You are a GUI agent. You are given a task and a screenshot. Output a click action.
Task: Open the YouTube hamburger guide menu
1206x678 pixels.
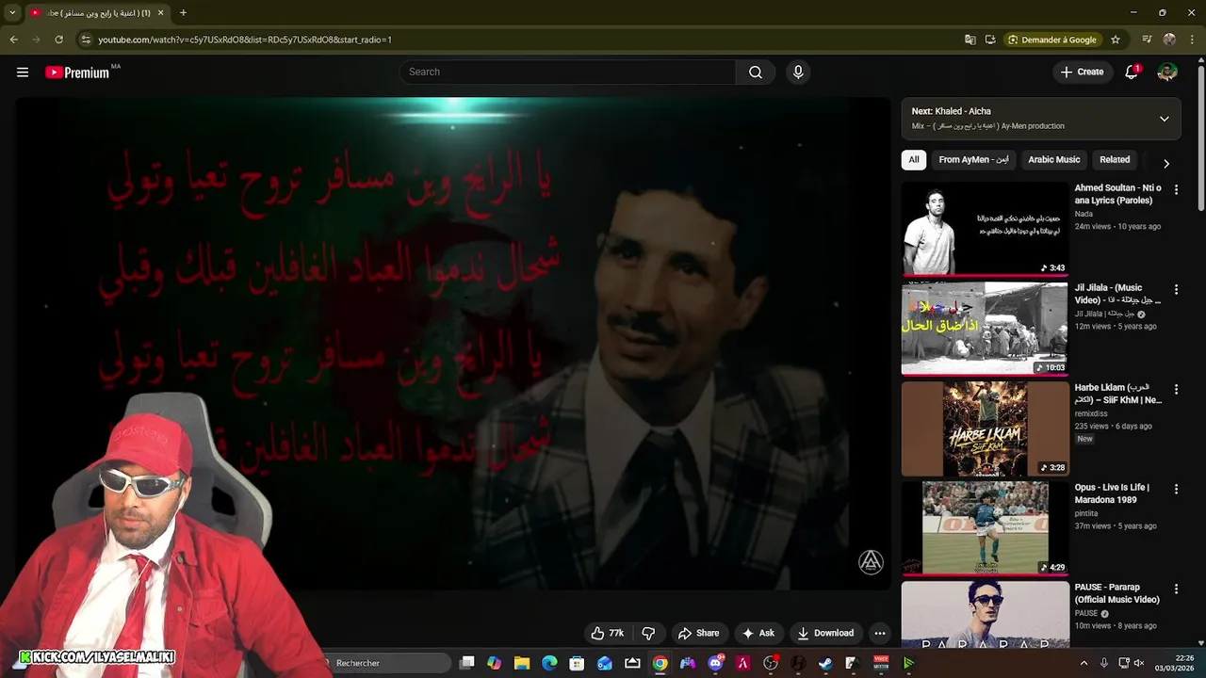tap(23, 73)
